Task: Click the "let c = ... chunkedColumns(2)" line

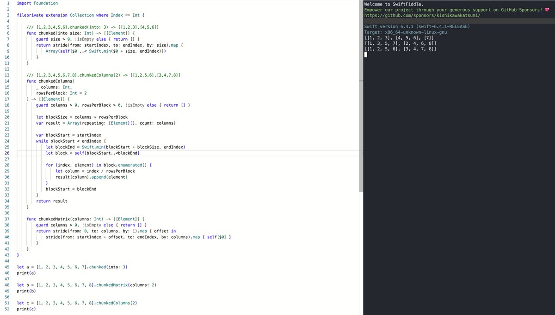Action: pos(76,303)
